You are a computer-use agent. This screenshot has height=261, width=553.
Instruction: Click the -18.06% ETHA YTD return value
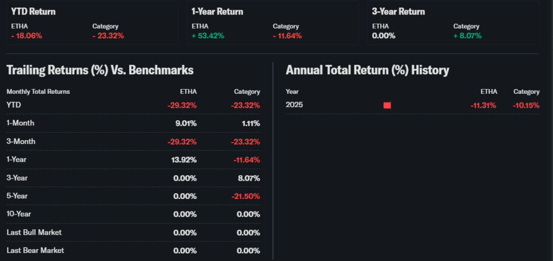[x=26, y=36]
